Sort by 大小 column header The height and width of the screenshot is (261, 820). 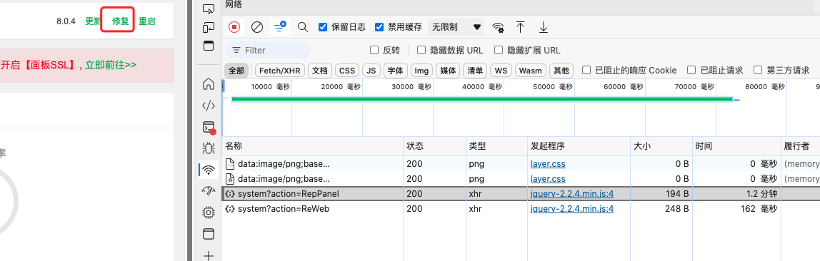coord(661,146)
